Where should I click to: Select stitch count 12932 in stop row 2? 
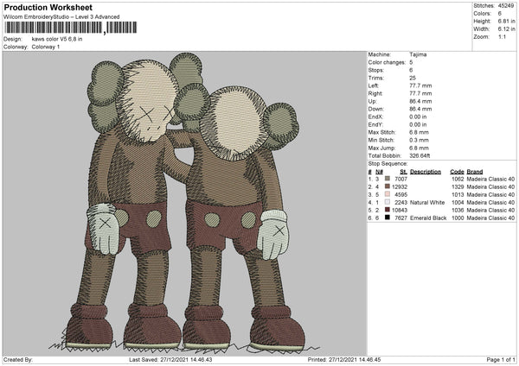pos(400,187)
